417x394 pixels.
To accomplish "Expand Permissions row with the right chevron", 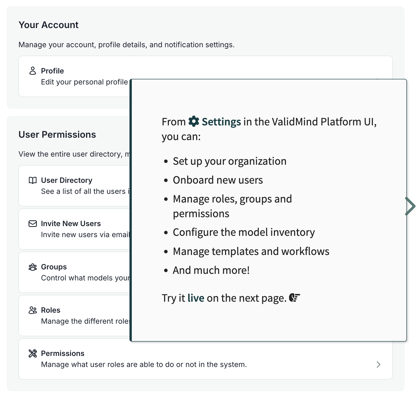I will pos(378,364).
